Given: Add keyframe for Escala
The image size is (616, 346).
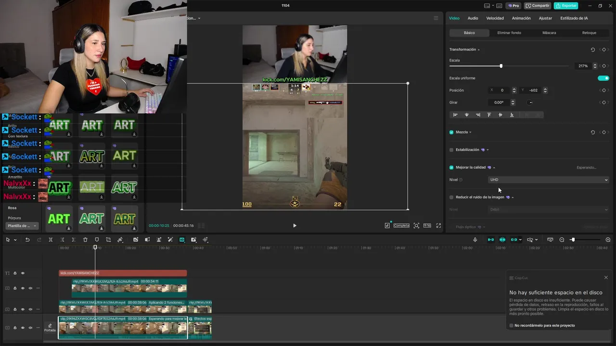Looking at the screenshot, I should pyautogui.click(x=603, y=66).
